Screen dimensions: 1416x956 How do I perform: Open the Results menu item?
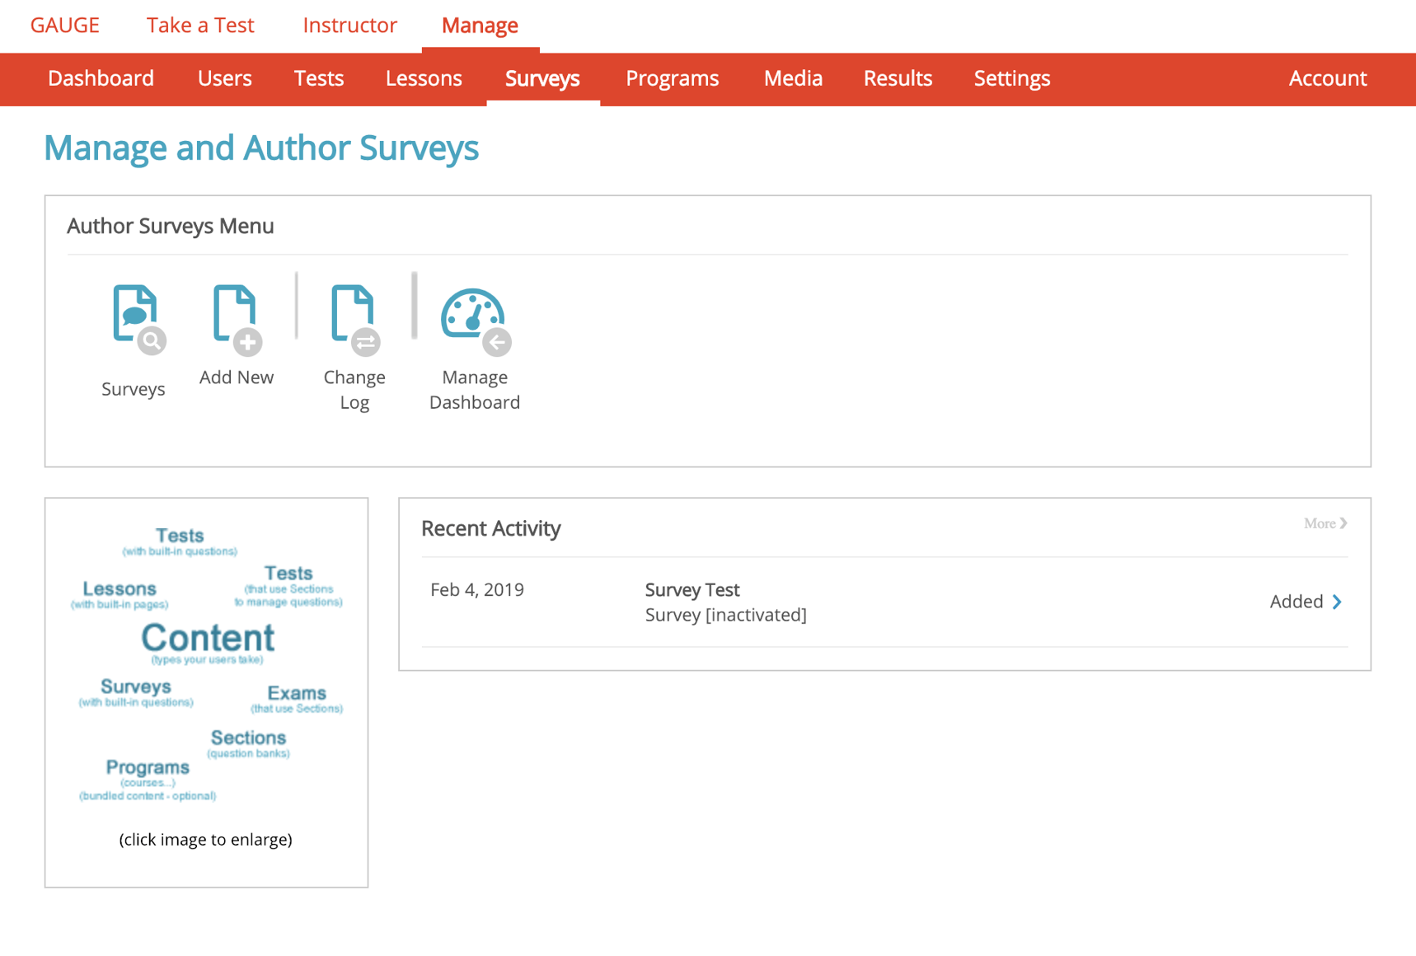click(898, 78)
